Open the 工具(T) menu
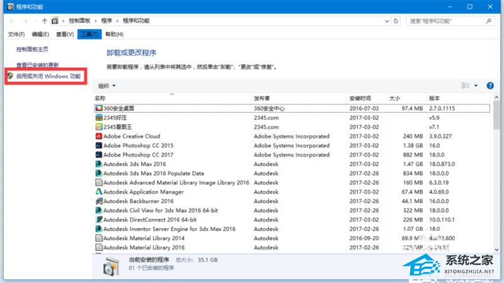Image resolution: width=504 pixels, height=283 pixels. click(x=89, y=34)
